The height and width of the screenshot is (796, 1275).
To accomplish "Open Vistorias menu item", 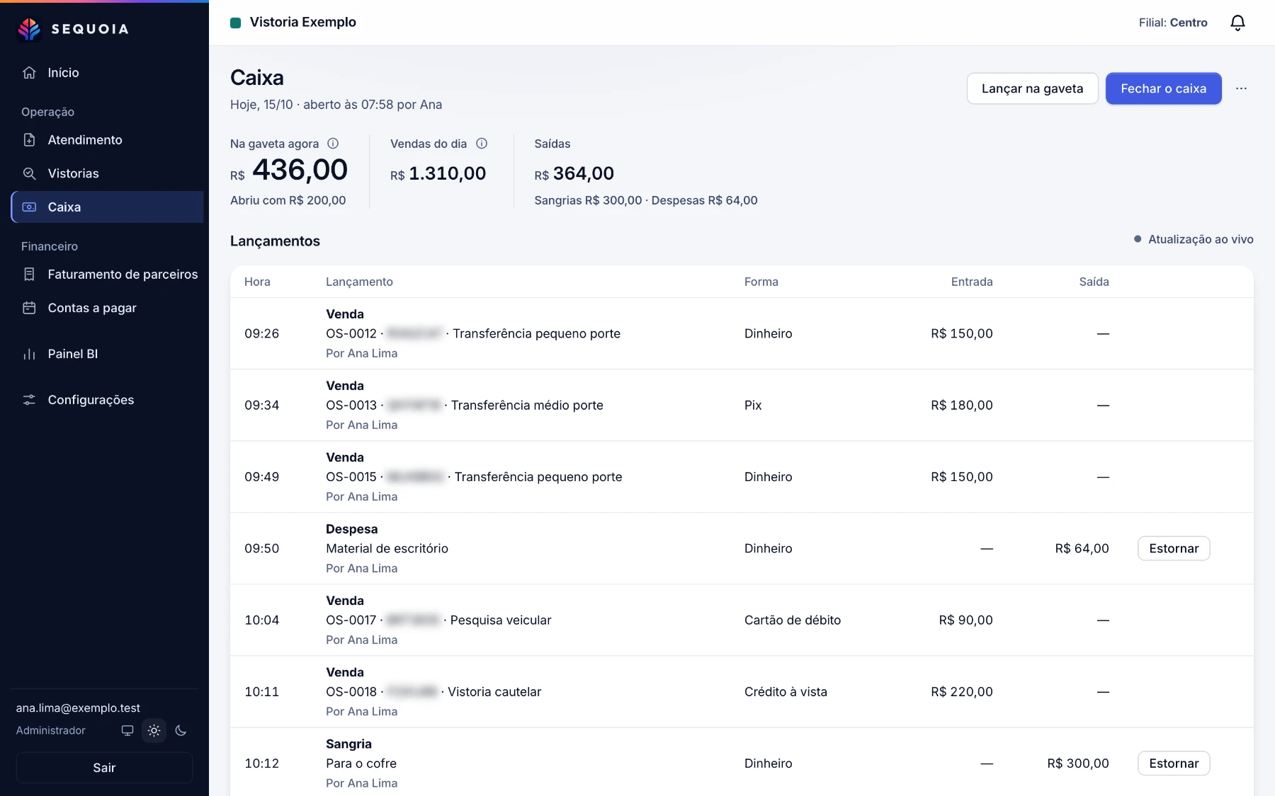I will [x=107, y=173].
